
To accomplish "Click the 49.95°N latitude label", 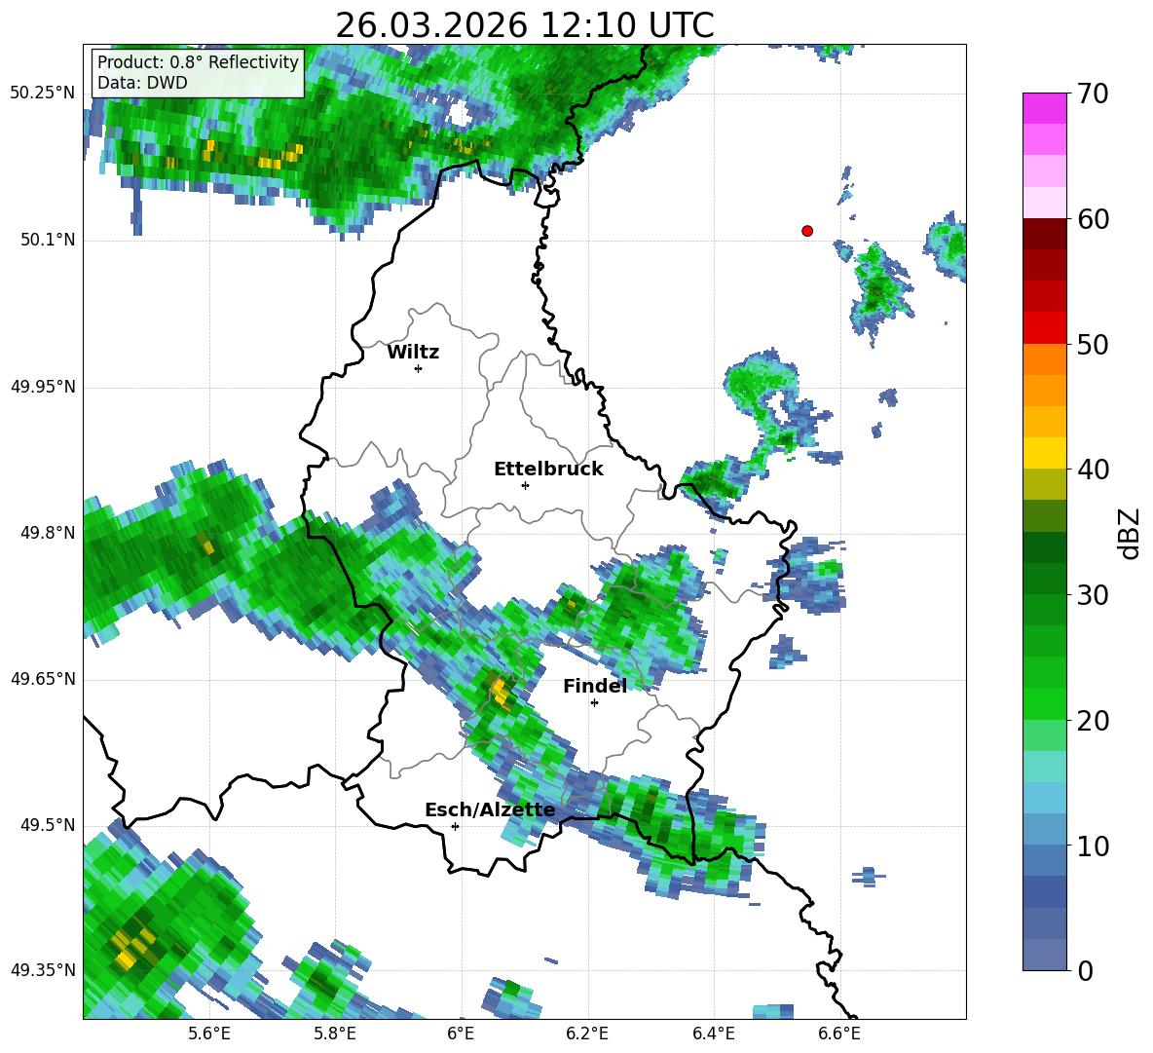I will tap(43, 387).
